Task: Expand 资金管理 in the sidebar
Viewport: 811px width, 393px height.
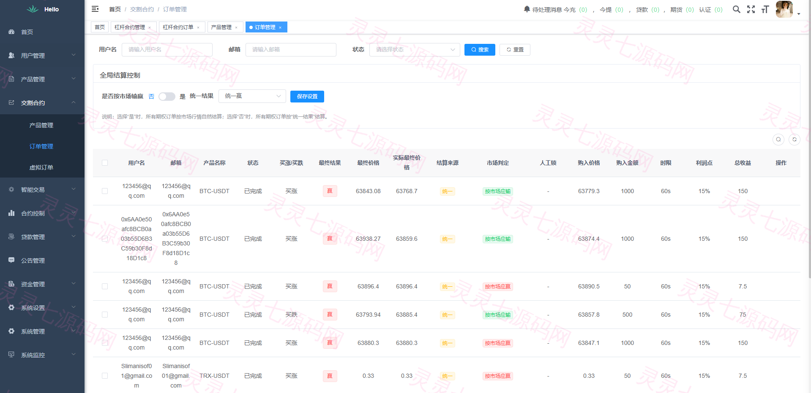Action: [42, 284]
